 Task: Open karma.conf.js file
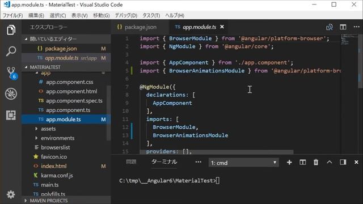(x=57, y=176)
